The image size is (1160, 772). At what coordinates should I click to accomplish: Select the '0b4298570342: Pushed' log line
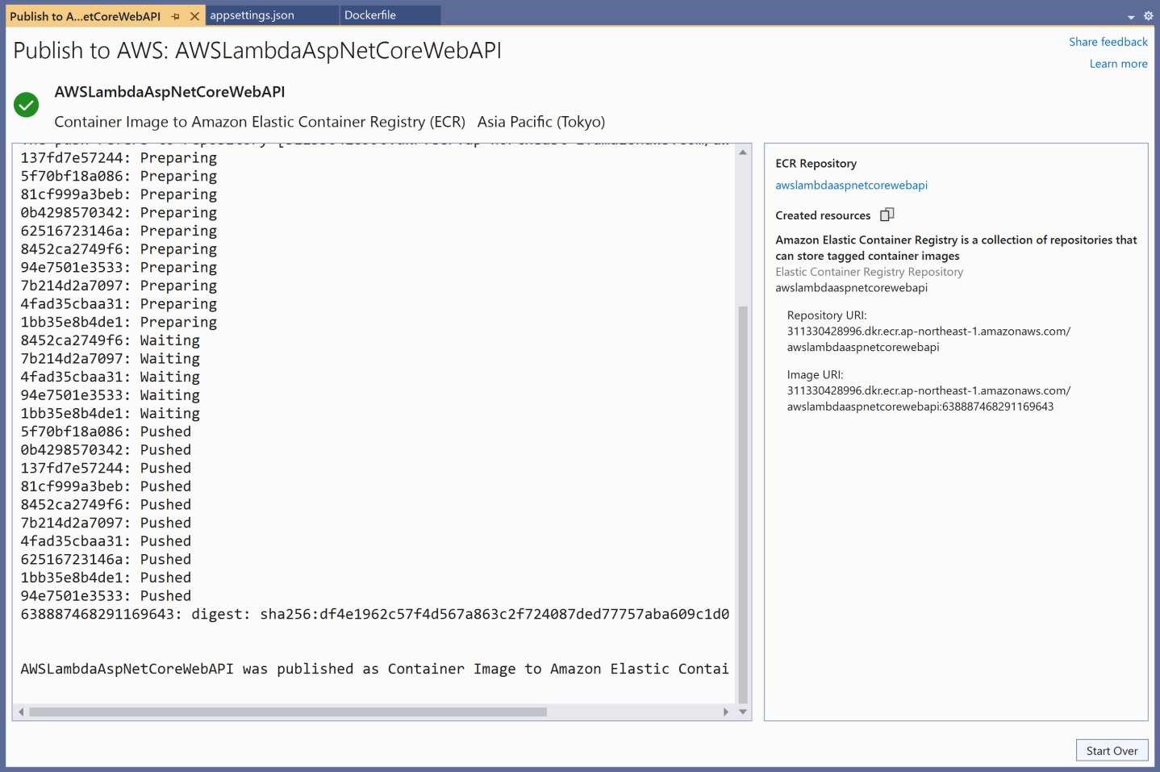click(106, 449)
